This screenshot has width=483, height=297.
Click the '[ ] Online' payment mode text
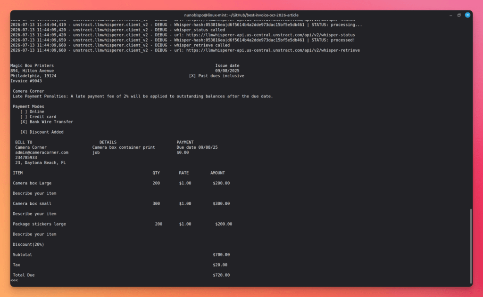(x=33, y=112)
